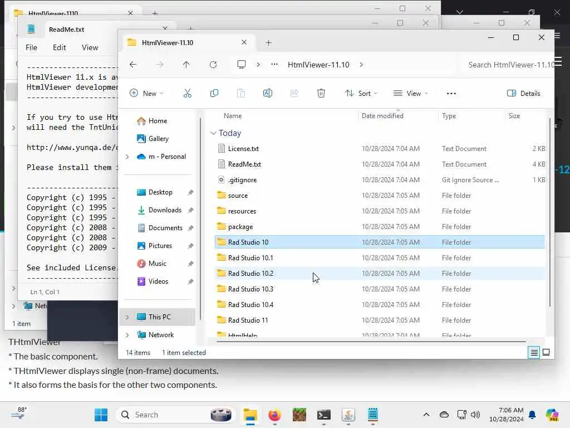Switch to large thumbnails view icon in status bar
This screenshot has height=428, width=570.
546,352
